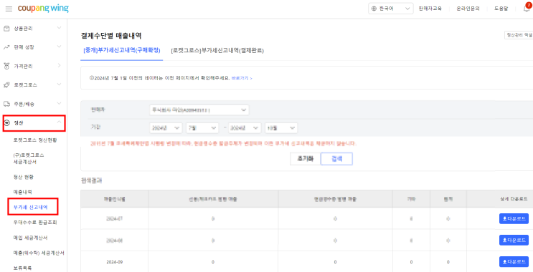Open the start month 7월 dropdown
This screenshot has width=533, height=272.
tap(202, 128)
